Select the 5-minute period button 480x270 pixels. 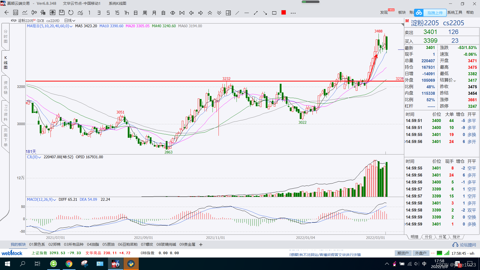(108, 13)
